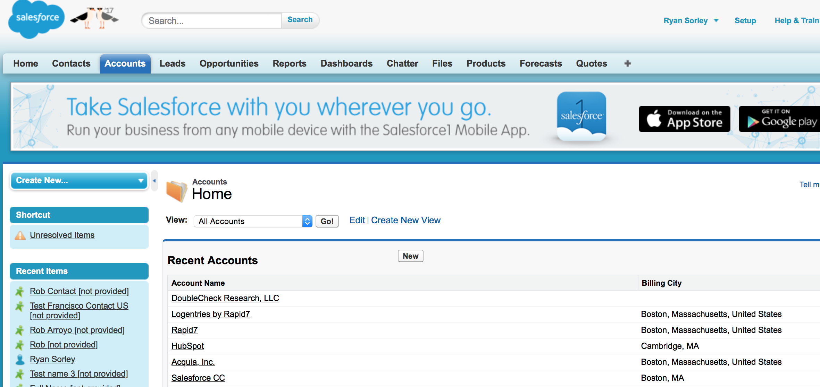Screen dimensions: 820x387
Task: Expand the Create New... dropdown
Action: tap(79, 181)
